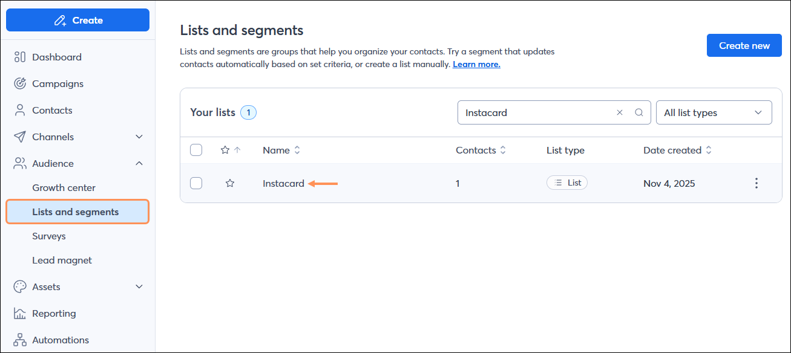
Task: Open the Learn more link
Action: 476,63
